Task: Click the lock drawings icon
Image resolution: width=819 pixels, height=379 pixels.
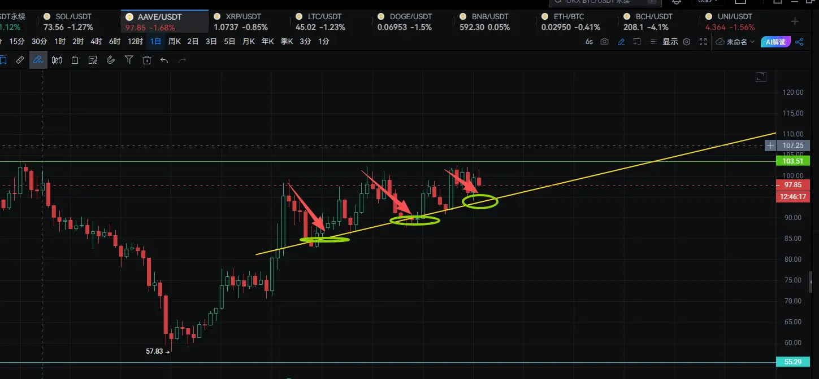Action: tap(75, 60)
